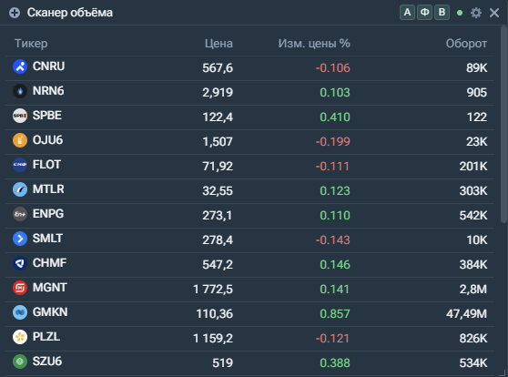Click the plus icon beside Сканер объёма

click(15, 13)
